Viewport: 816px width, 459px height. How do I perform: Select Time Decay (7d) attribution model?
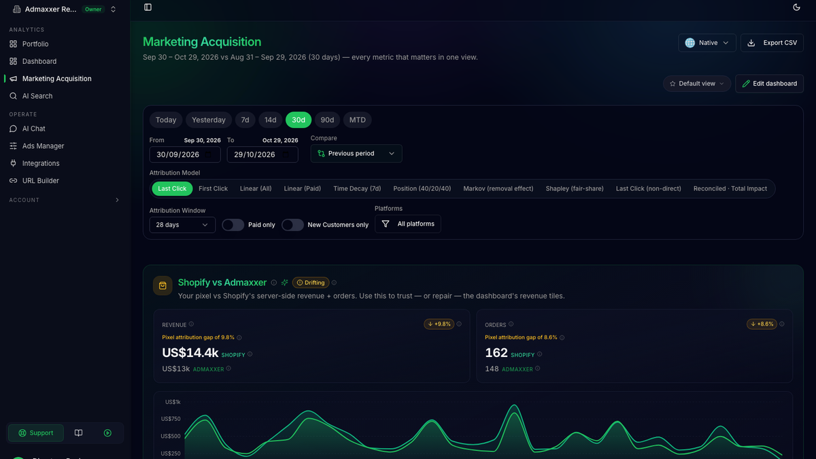357,188
